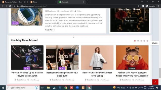Click the Bing icon in search box
This screenshot has height=90, width=161.
click(36, 88)
